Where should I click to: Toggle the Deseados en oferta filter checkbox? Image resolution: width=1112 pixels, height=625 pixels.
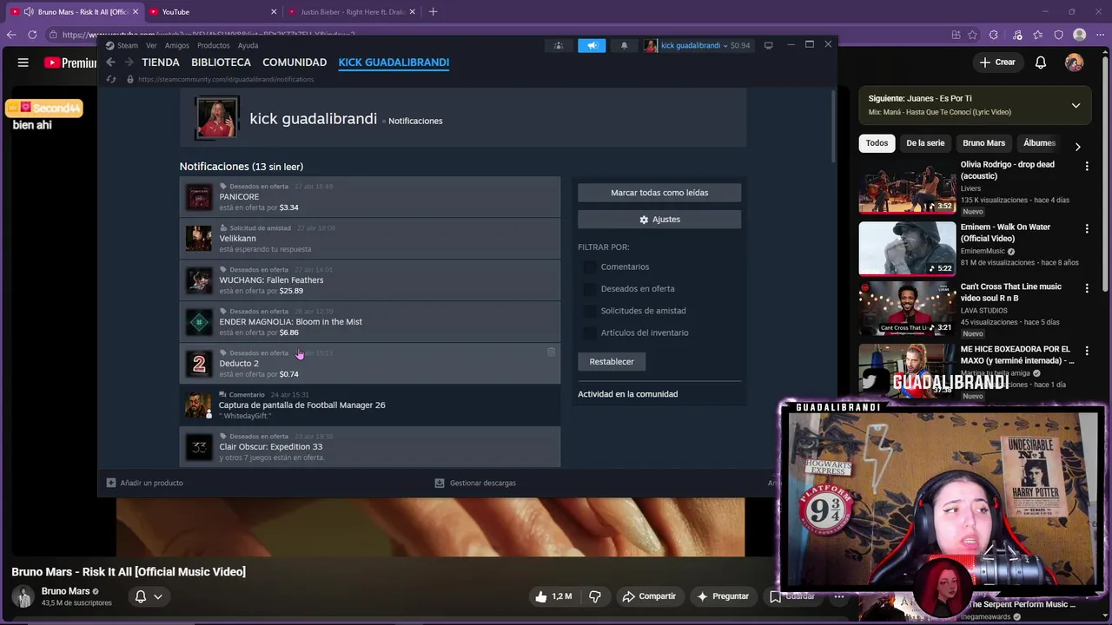(589, 289)
